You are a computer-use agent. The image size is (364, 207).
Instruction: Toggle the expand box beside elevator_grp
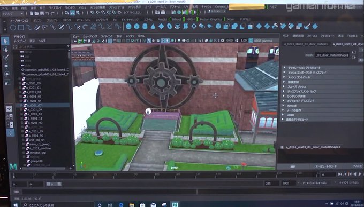pos(24,153)
